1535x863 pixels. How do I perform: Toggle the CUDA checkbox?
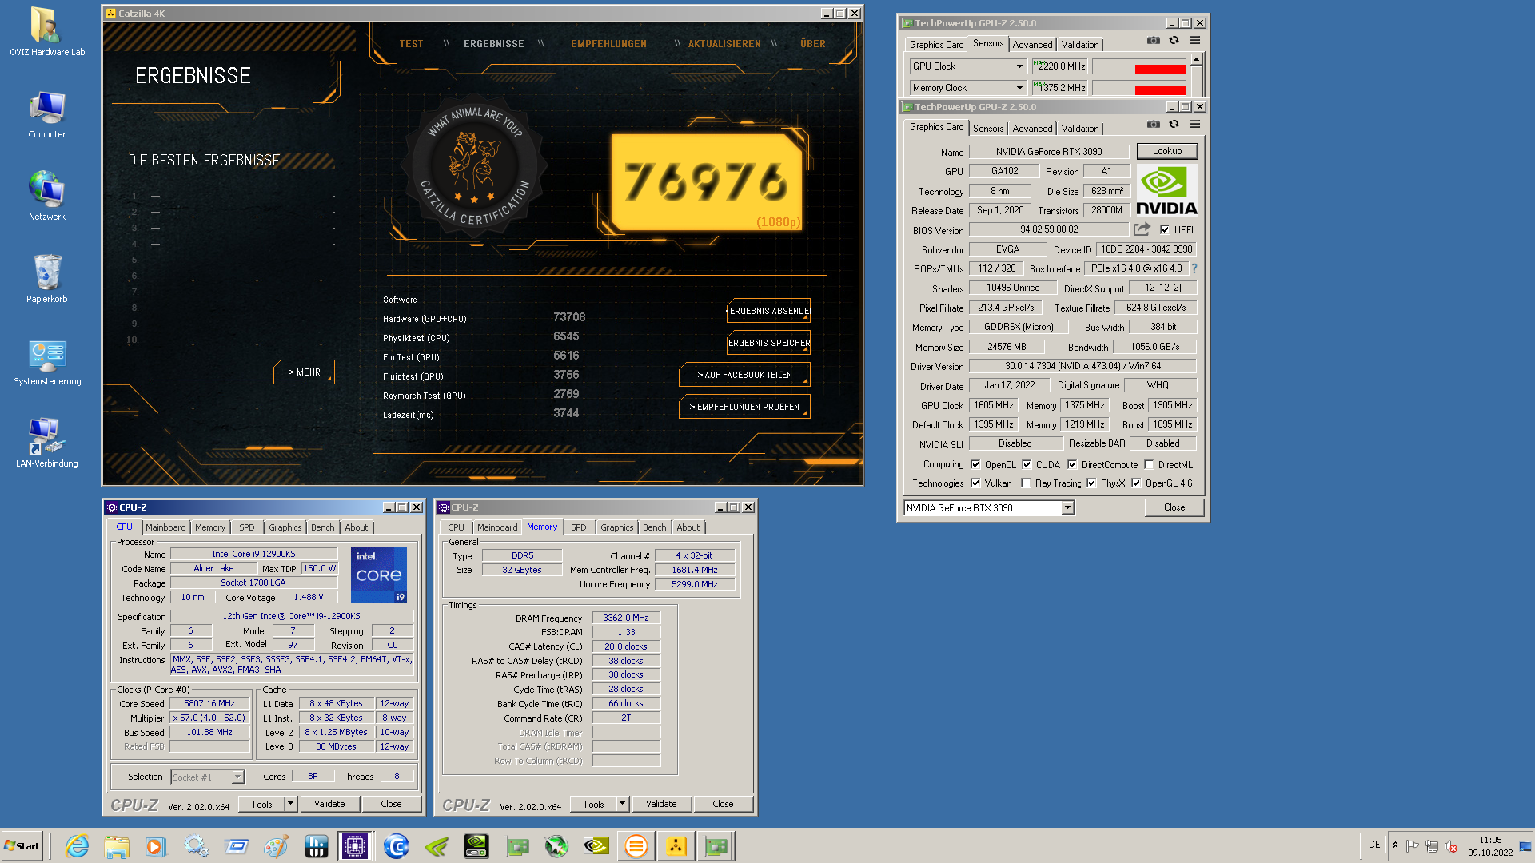1027,464
